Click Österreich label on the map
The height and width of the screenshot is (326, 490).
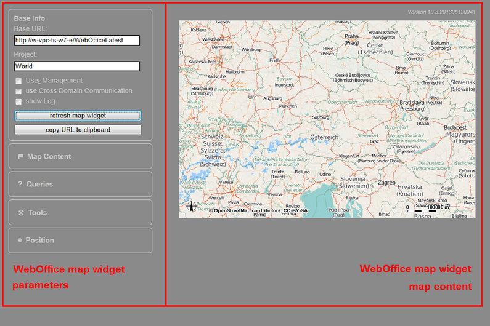(324, 137)
